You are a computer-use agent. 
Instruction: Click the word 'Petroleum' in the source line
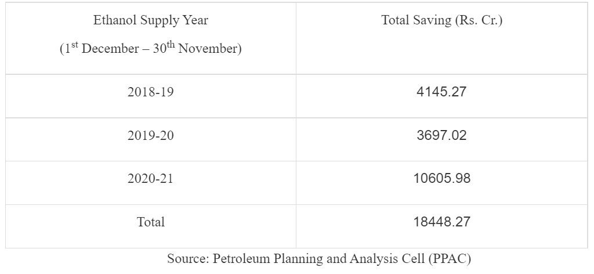241,258
